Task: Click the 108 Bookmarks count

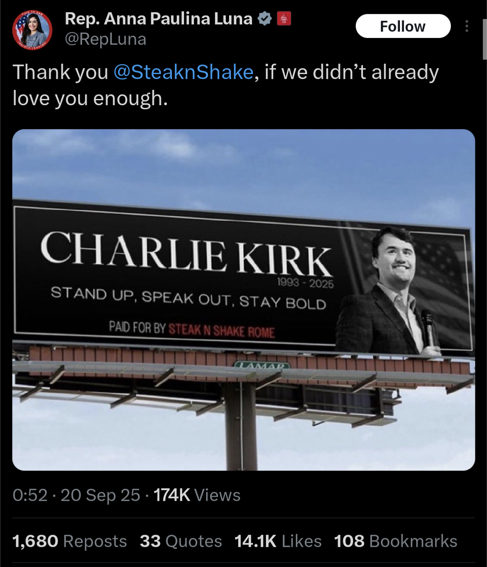Action: click(x=396, y=541)
